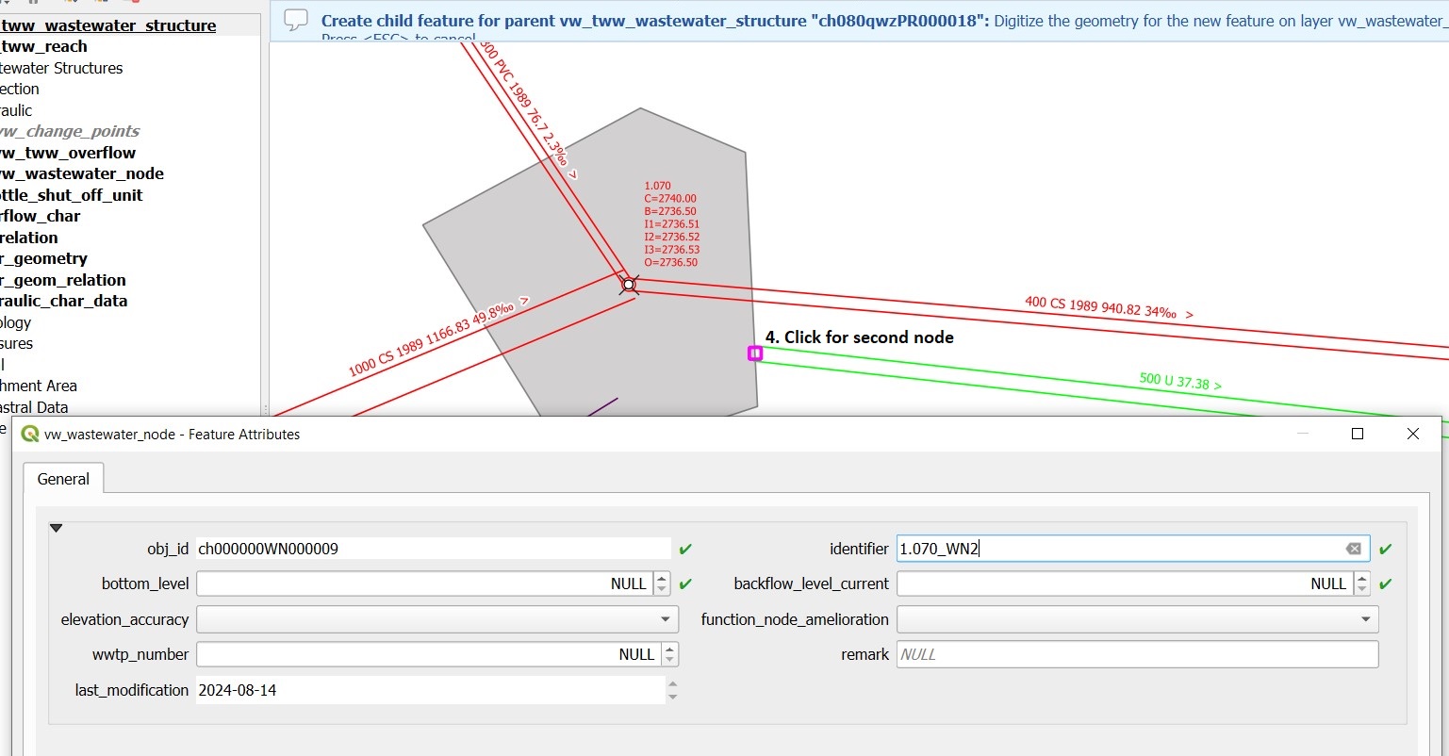Switch to the General tab
This screenshot has height=756, width=1449.
coord(63,479)
